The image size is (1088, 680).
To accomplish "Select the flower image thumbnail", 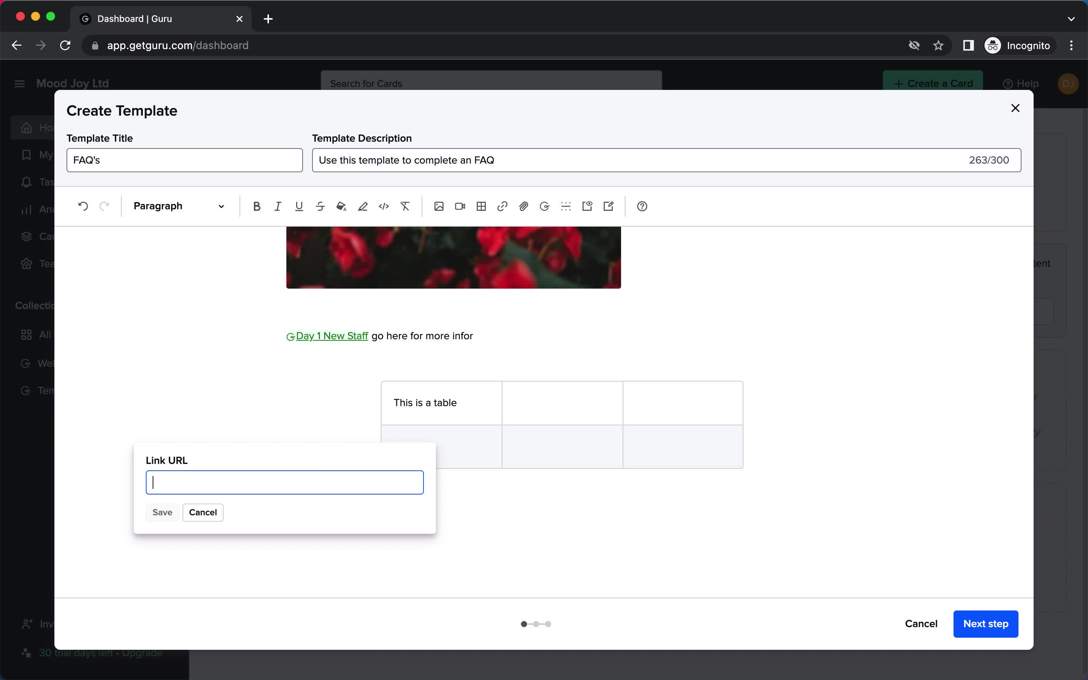I will pos(454,257).
